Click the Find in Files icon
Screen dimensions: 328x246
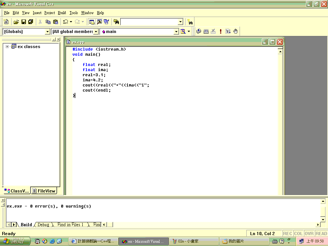[116, 21]
